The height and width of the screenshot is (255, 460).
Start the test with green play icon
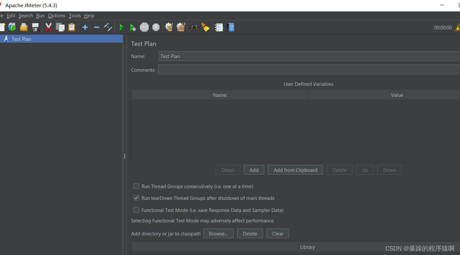122,27
